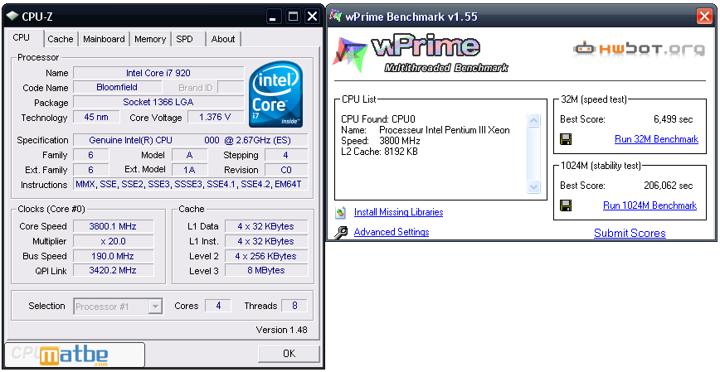Viewport: 720px width, 372px height.
Task: Click the Stepping value 4
Action: [x=286, y=155]
